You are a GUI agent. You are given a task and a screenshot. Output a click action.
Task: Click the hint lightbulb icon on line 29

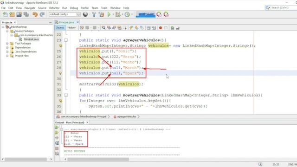pos(60,73)
